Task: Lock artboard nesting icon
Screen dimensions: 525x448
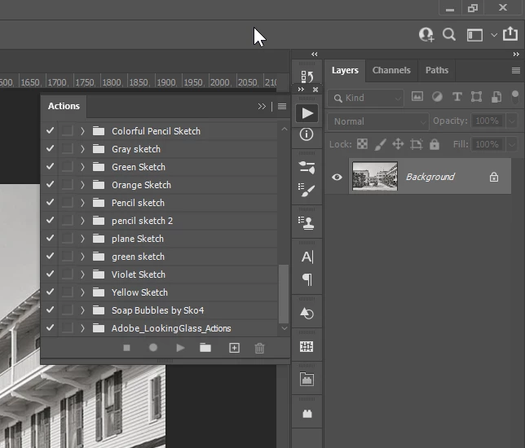Action: (417, 144)
